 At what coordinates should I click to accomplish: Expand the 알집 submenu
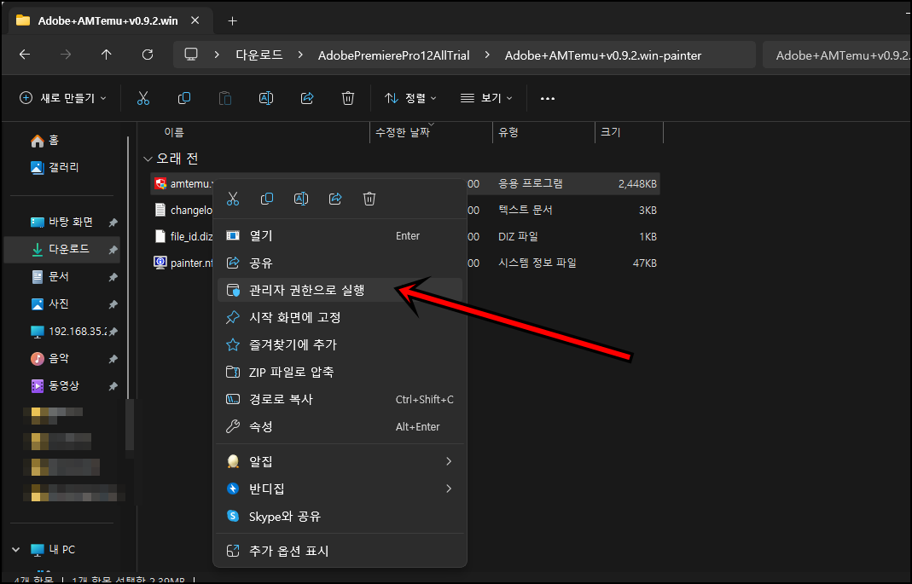(x=449, y=461)
